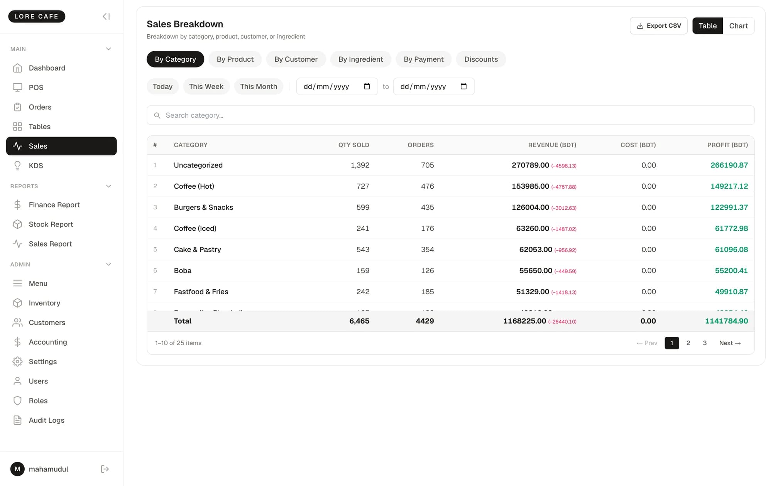Click the Dashboard home icon

tap(17, 68)
